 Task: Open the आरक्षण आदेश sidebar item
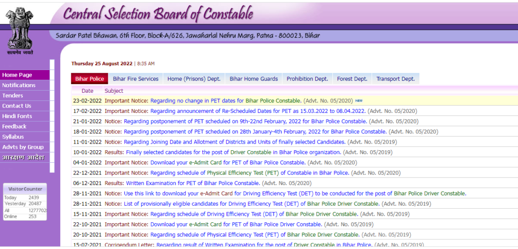pyautogui.click(x=25, y=157)
